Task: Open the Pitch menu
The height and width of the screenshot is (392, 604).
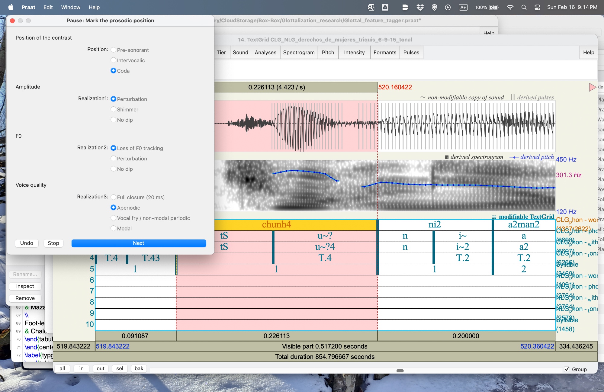Action: click(x=328, y=53)
